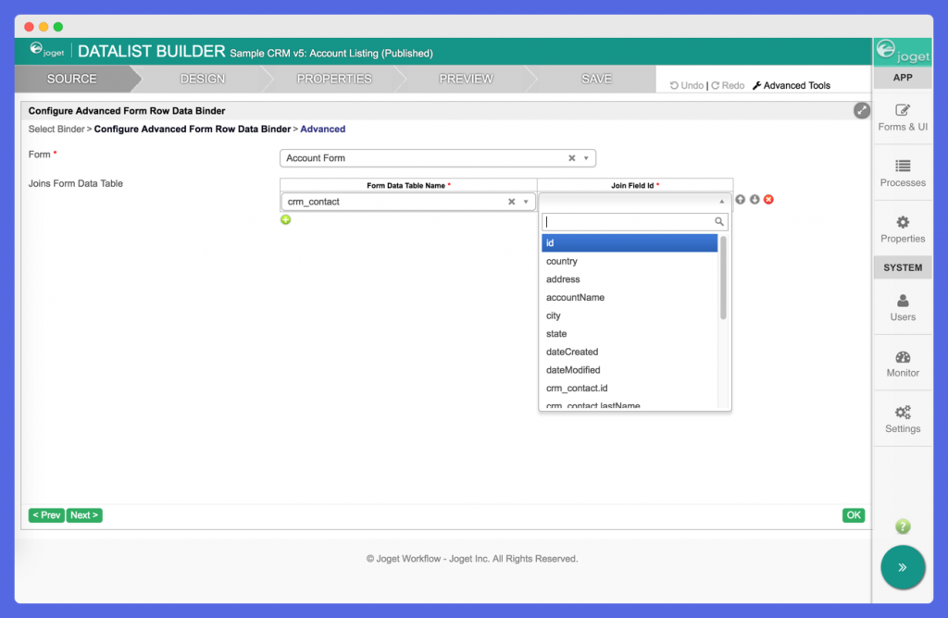Screen dimensions: 948x618
Task: Open the Processes sidebar item
Action: (902, 173)
